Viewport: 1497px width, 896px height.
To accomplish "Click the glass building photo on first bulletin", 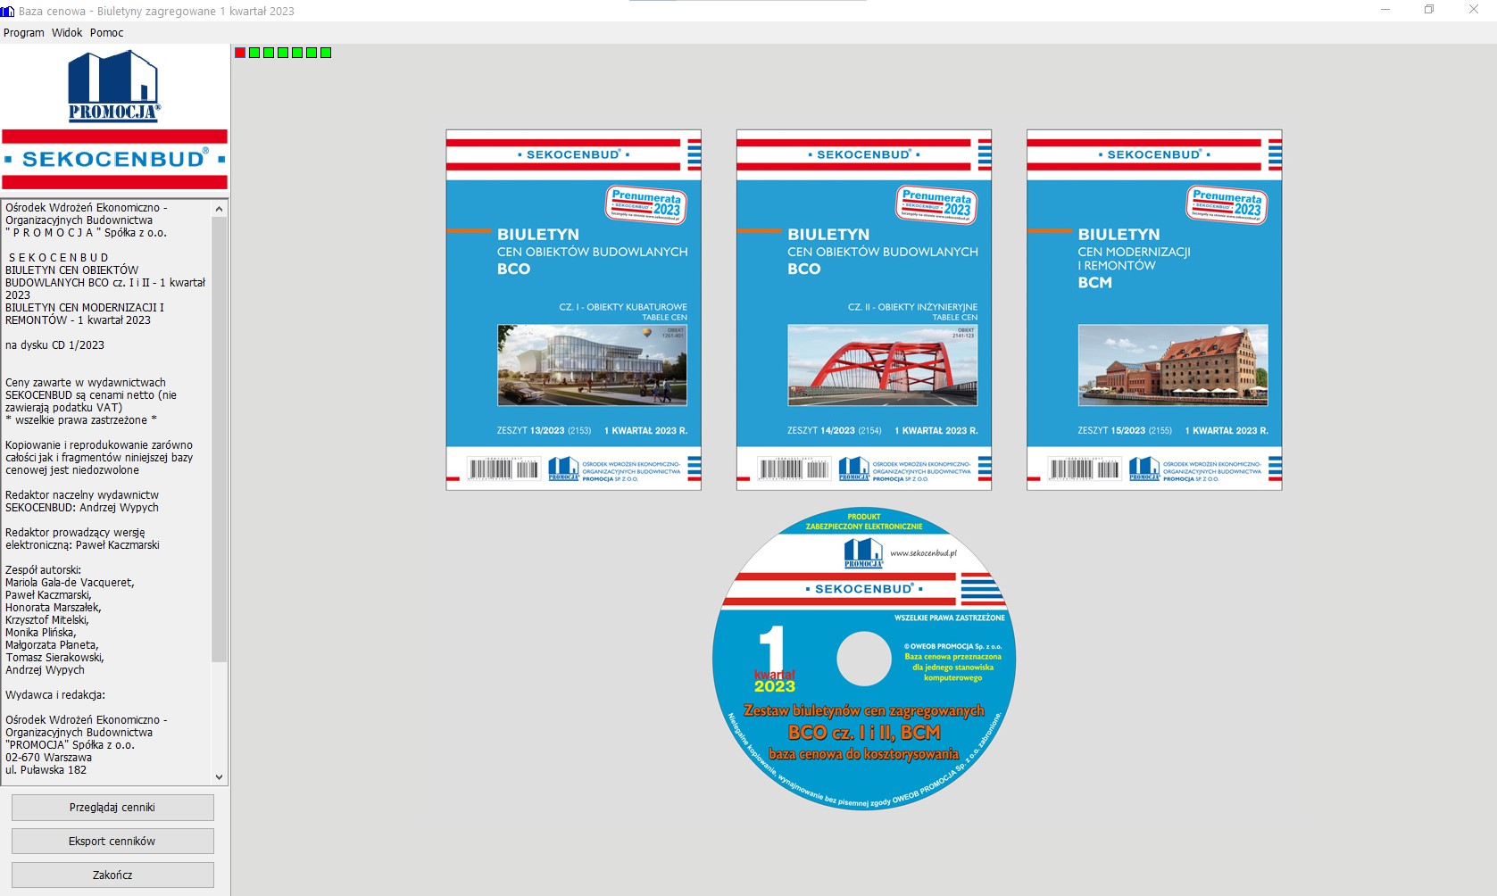I will point(592,365).
